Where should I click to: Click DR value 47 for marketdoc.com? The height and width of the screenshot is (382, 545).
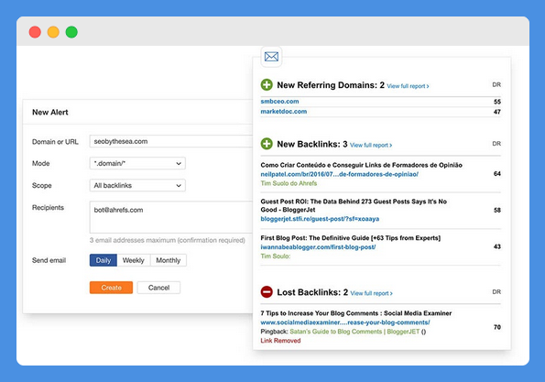point(497,112)
